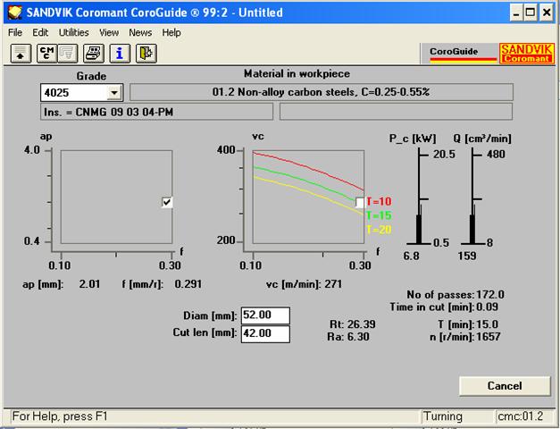
Task: Open the View menu
Action: point(109,32)
